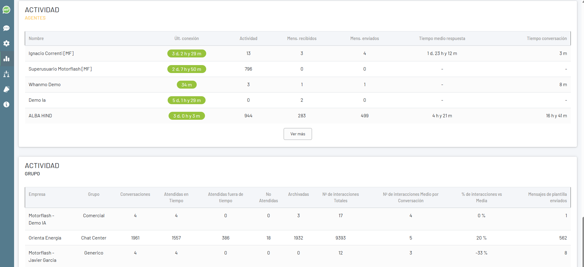
Task: Click the Conversaciones column header in the group table
Action: (135, 194)
